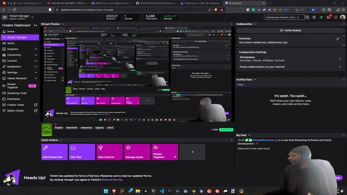Edit Favorites collaborators with pencil icon
This screenshot has width=347, height=195.
[x=338, y=39]
